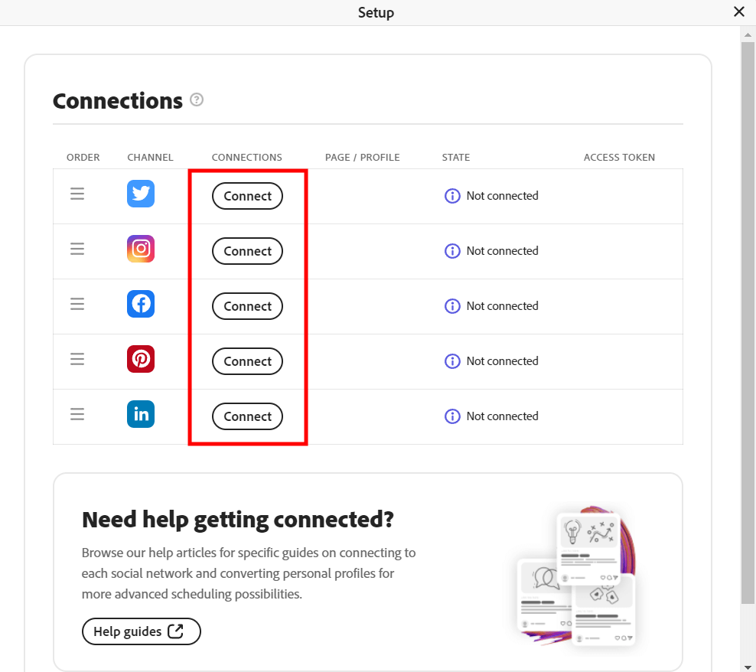The height and width of the screenshot is (672, 756).
Task: Click the Connections heading
Action: [x=118, y=101]
